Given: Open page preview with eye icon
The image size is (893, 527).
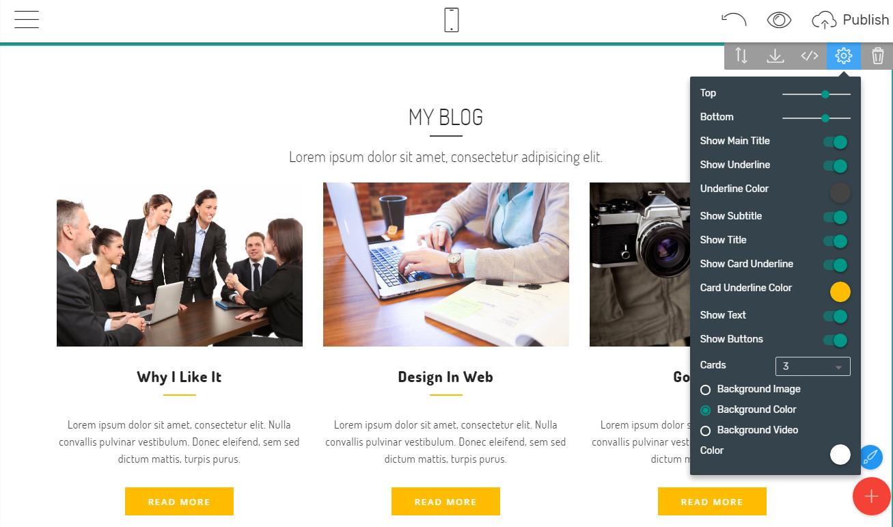Looking at the screenshot, I should [779, 20].
